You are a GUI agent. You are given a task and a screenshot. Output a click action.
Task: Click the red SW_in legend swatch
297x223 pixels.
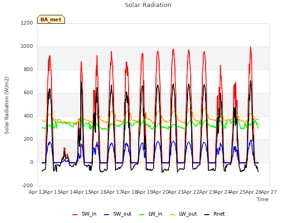click(x=75, y=215)
